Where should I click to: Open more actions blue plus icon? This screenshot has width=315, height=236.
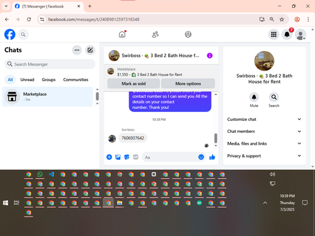coord(109,157)
